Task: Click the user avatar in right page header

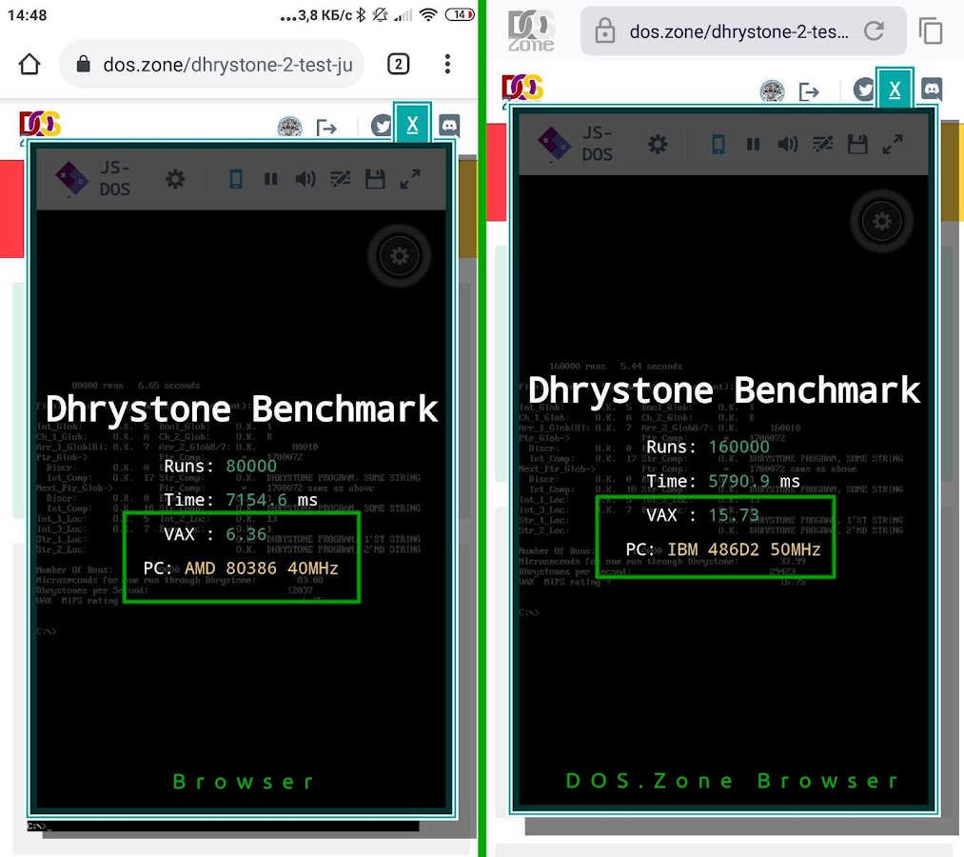Action: [772, 91]
